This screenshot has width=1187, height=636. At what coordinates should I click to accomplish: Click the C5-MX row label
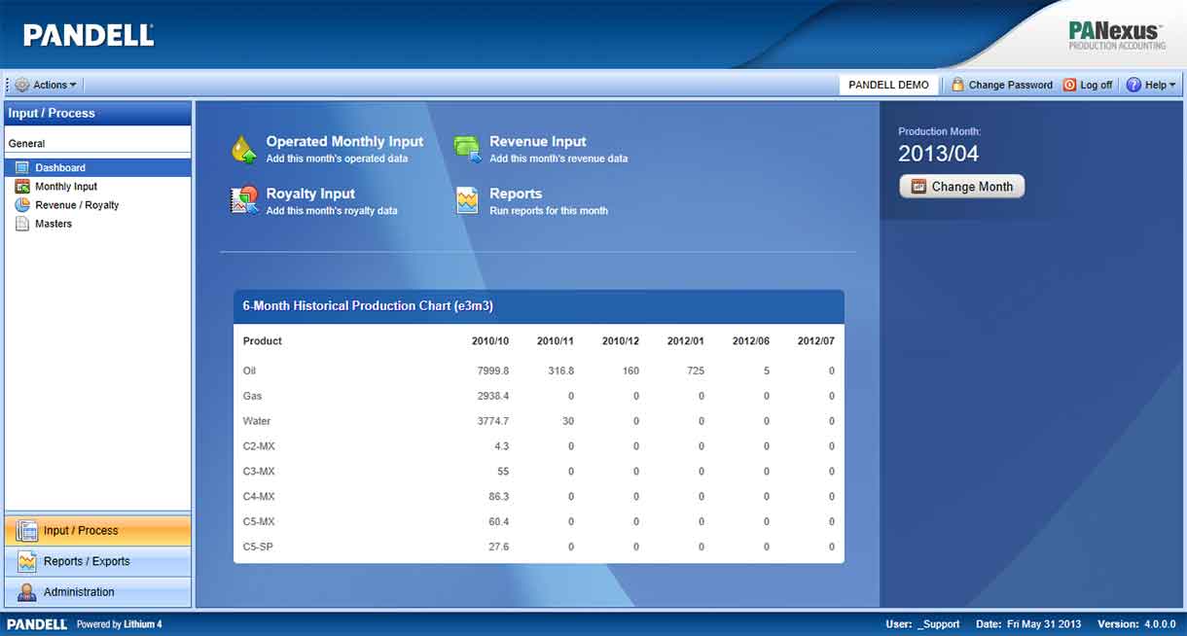(259, 522)
